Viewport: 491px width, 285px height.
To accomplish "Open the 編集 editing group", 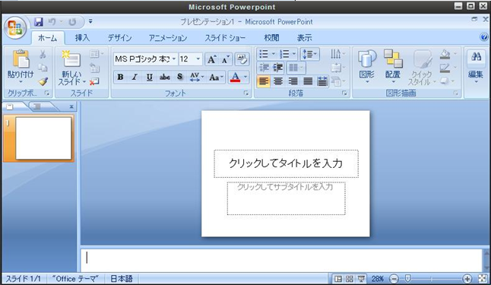I will point(476,67).
